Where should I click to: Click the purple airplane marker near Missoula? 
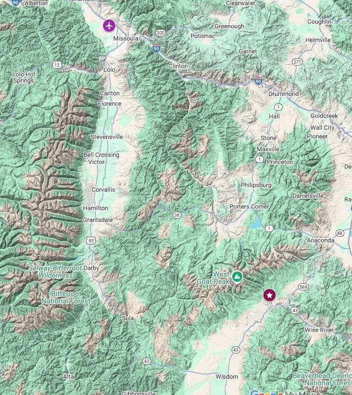(x=109, y=26)
